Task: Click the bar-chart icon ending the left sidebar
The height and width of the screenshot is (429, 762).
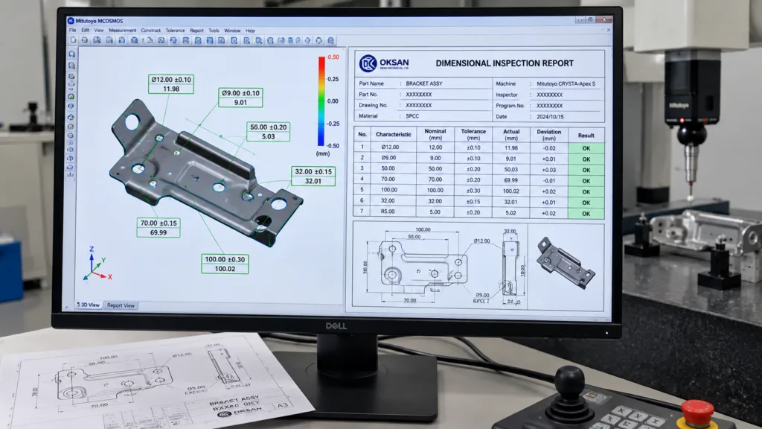Action: click(71, 174)
